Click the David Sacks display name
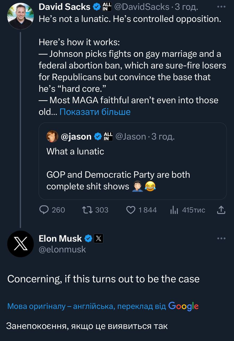Screen dimensions: 234x341 [65, 7]
